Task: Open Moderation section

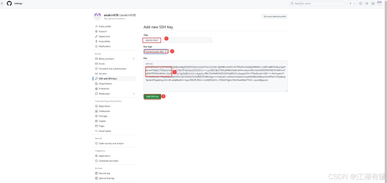Action: point(104,94)
